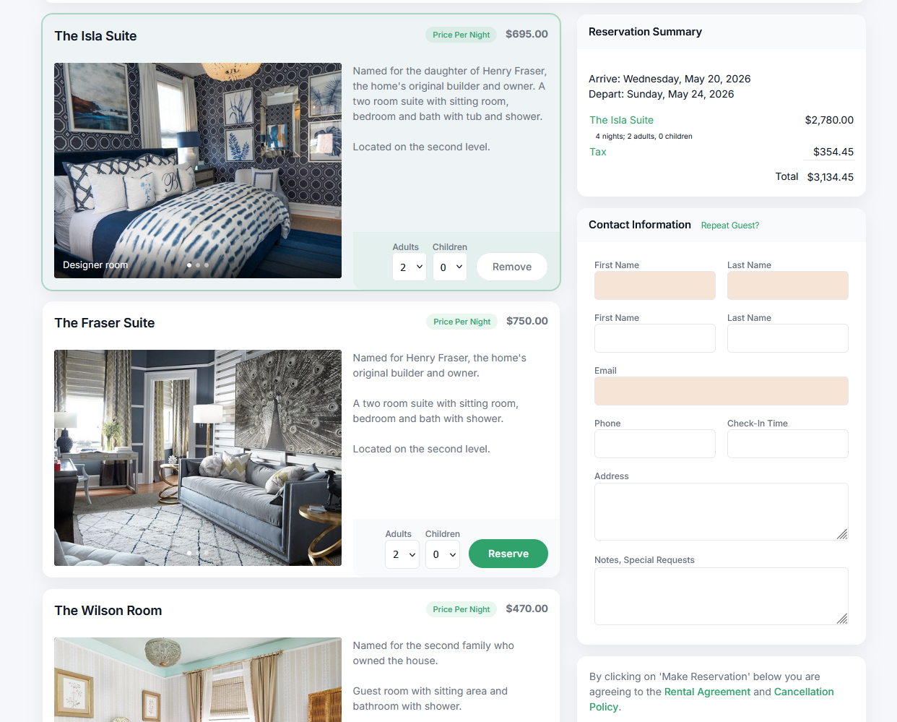Click the Repeat Guest? link
The image size is (897, 722).
coord(730,225)
